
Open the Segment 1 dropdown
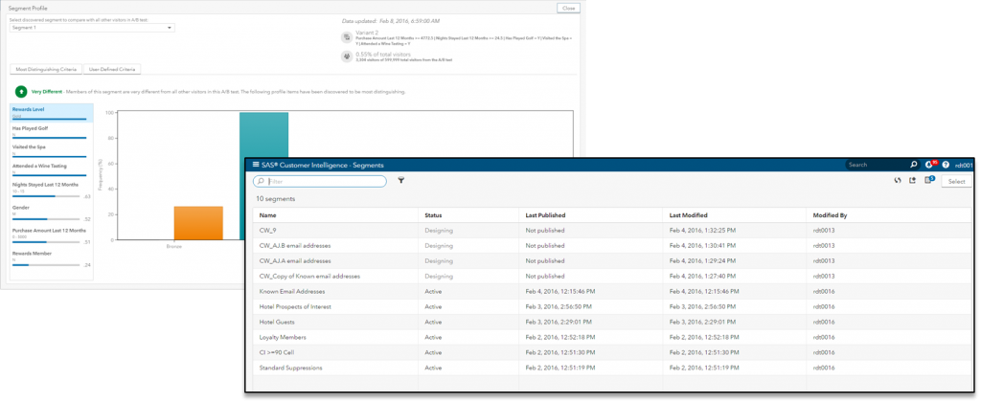click(x=93, y=28)
